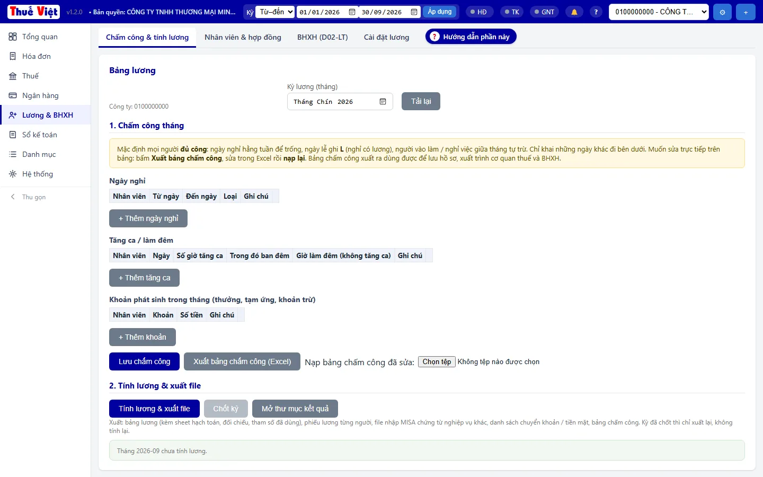
Task: Click the Hóa đơn invoice icon
Action: tap(13, 56)
